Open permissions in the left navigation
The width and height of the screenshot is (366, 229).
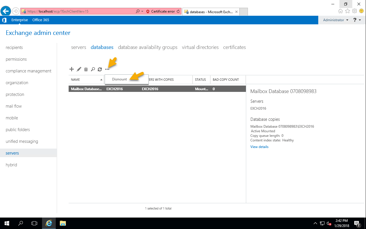(x=16, y=59)
